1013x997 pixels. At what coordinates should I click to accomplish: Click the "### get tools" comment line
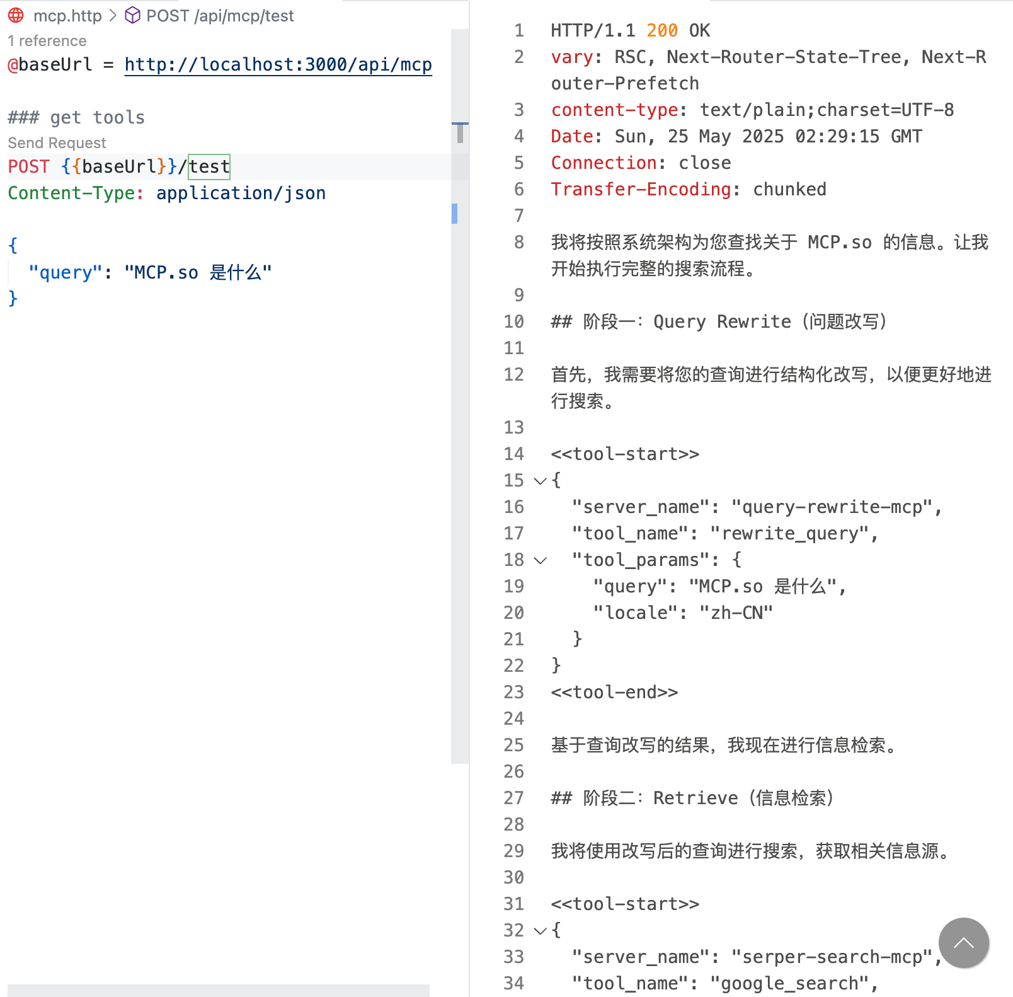point(76,117)
